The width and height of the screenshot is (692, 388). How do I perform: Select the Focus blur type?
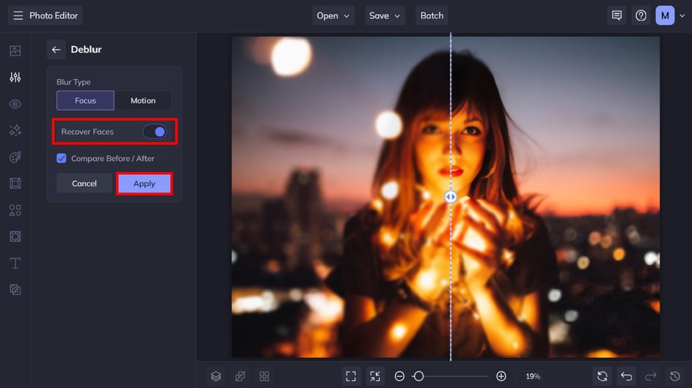point(85,100)
